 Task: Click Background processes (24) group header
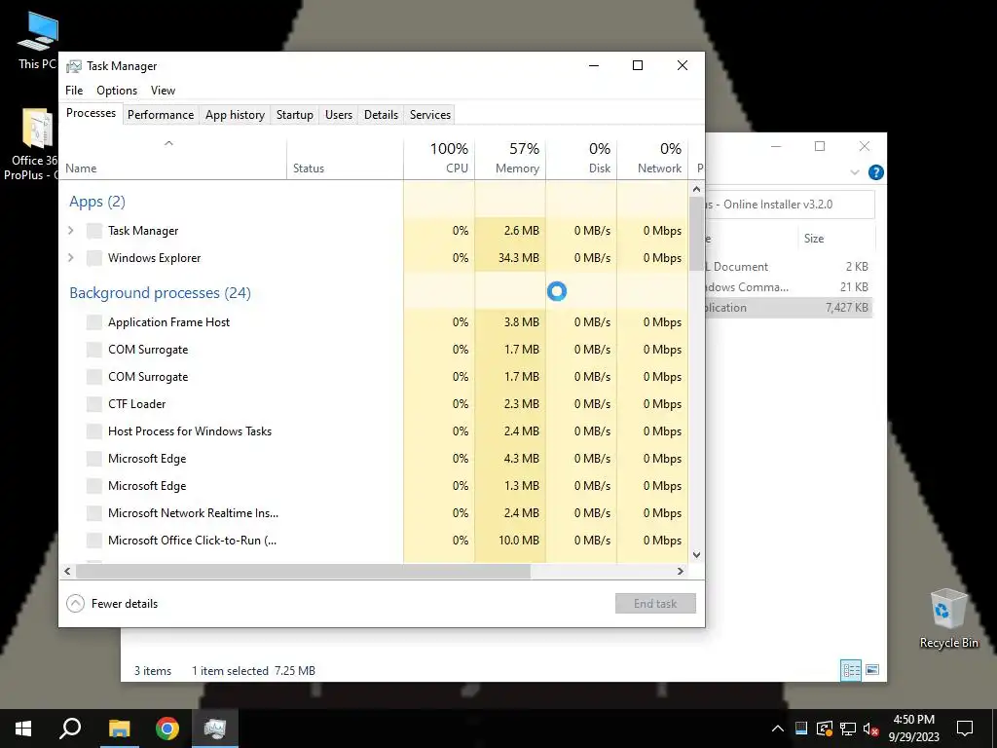click(x=161, y=292)
